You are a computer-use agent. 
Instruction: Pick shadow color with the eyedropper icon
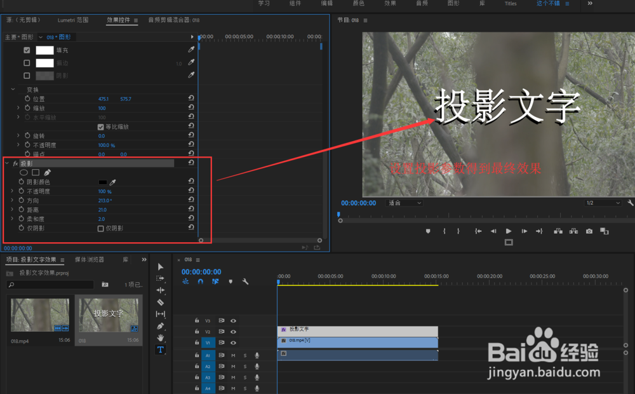coord(113,181)
